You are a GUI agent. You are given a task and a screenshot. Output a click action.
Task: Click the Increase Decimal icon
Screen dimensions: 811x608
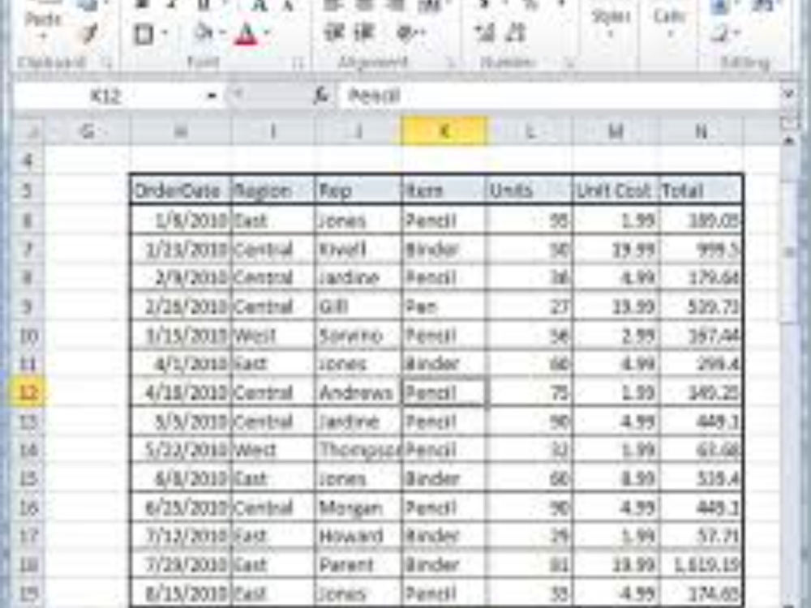click(x=486, y=33)
